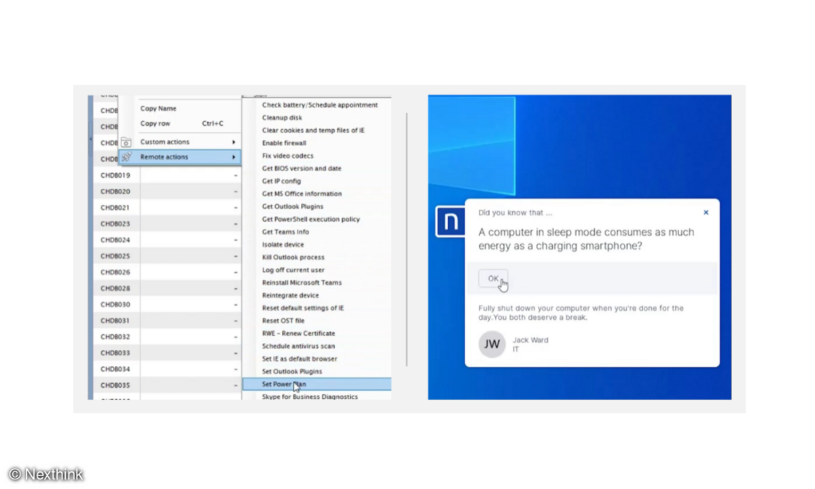
Task: Select Clear cookies and temp files of IE
Action: click(x=314, y=130)
